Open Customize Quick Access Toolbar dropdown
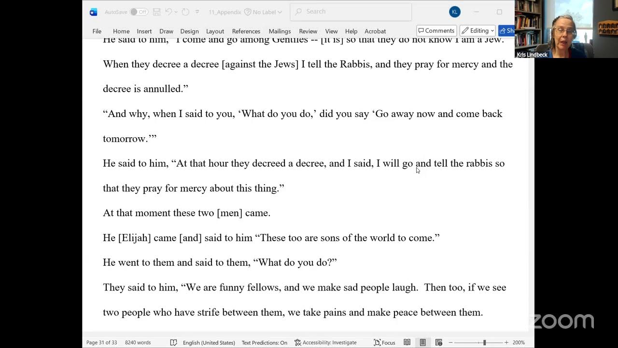Screen dimensions: 618x348 coord(197,12)
